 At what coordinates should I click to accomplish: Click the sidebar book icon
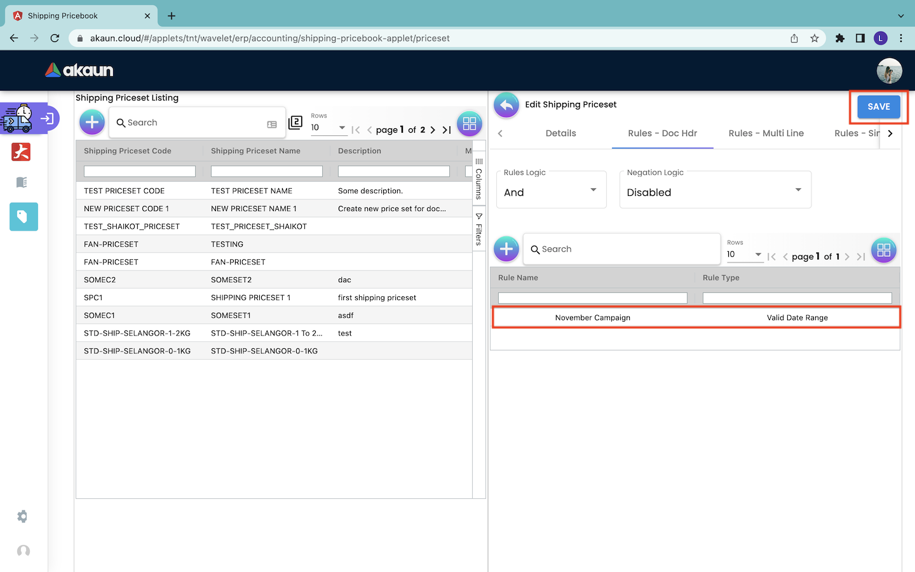point(22,182)
